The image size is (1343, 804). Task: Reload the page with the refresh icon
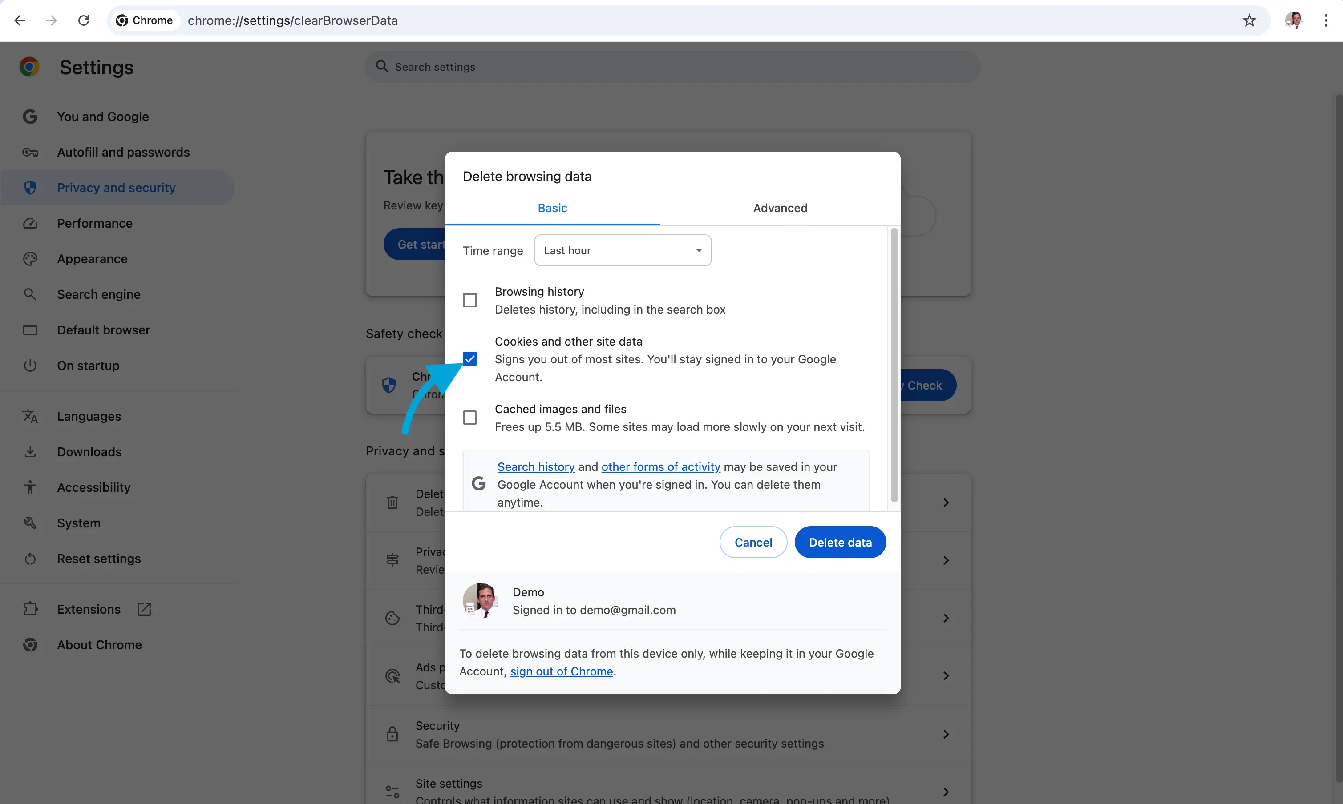[x=84, y=20]
